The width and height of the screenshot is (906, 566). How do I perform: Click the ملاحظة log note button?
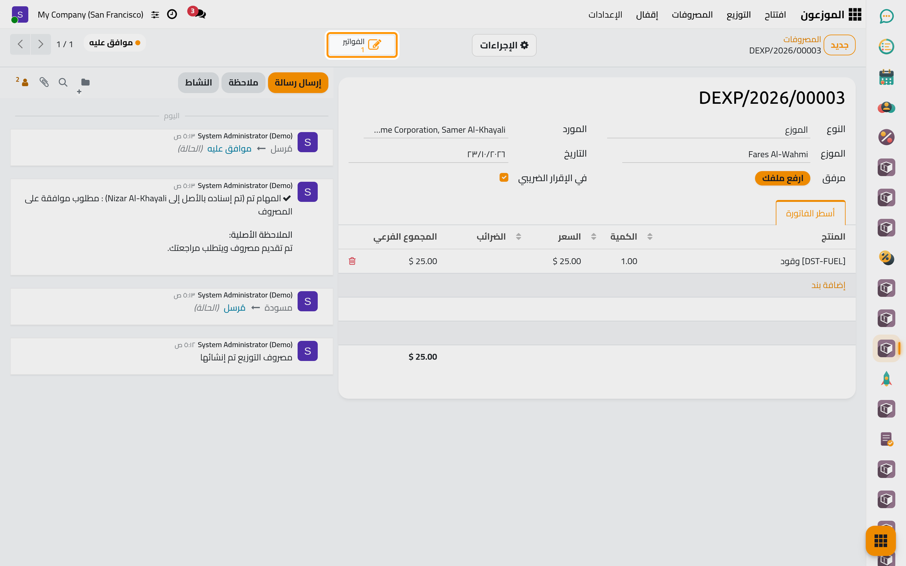(x=243, y=83)
